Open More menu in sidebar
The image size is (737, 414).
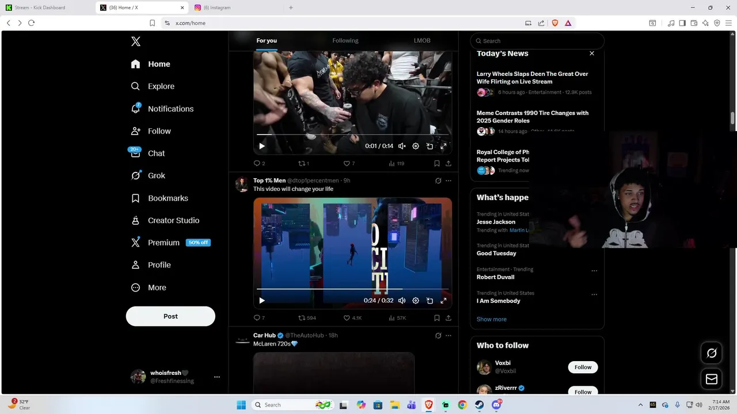pos(149,287)
